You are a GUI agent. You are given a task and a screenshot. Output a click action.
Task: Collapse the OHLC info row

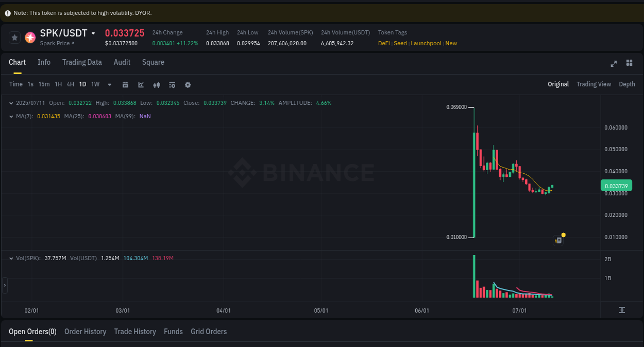[11, 103]
